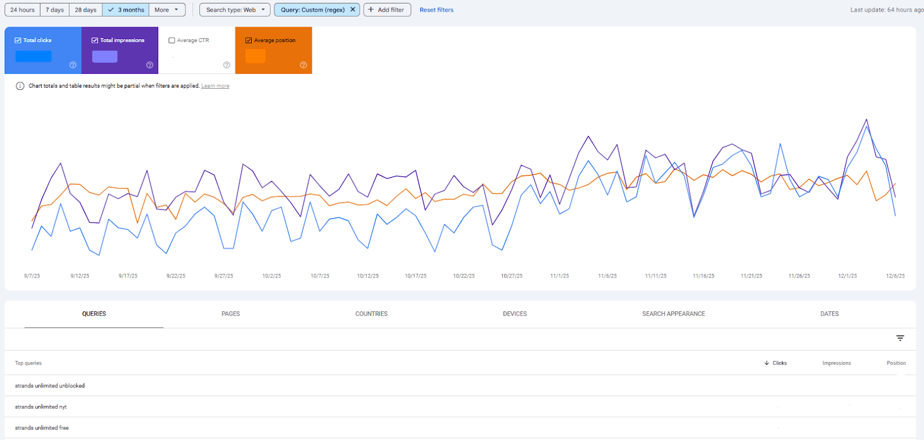Click the Reset filters link
924x440 pixels.
pos(436,10)
